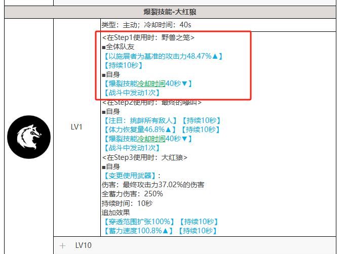Click the Step1 野兽之笼 heading
Screen dimensions: 346x254
point(148,37)
